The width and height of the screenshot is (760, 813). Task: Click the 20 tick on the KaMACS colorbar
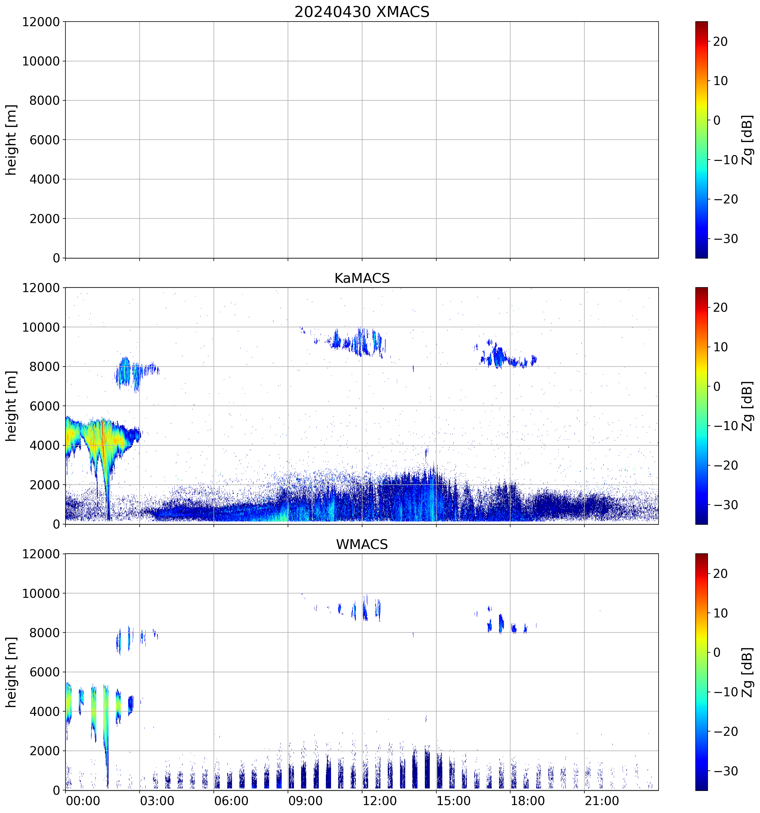click(x=720, y=308)
